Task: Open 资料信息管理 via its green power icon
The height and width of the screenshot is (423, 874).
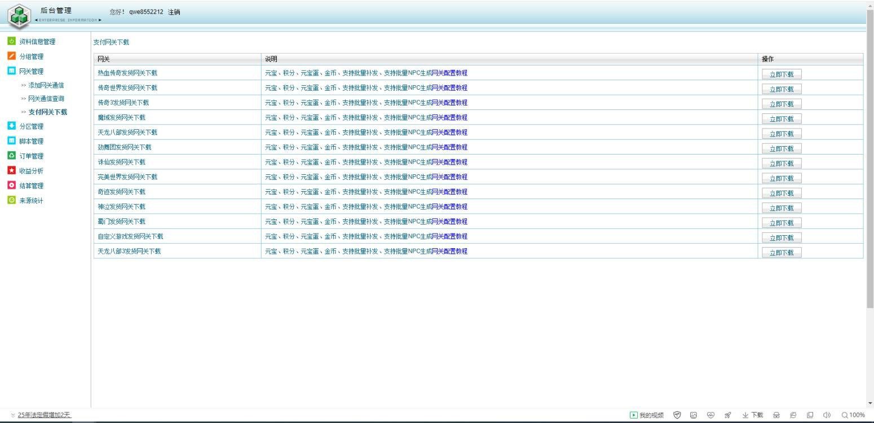Action: click(x=11, y=41)
